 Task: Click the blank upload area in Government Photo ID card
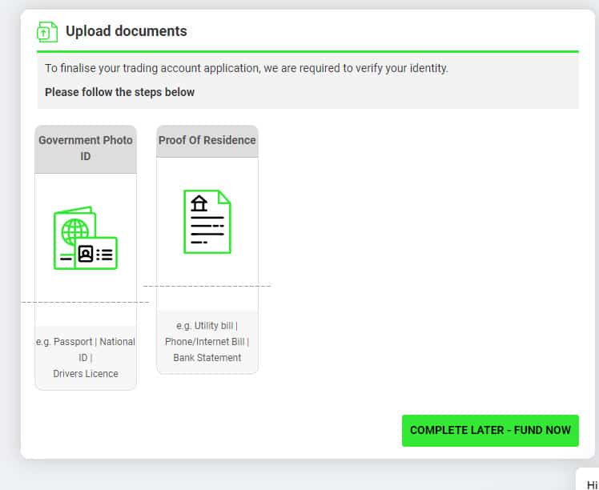tap(86, 315)
